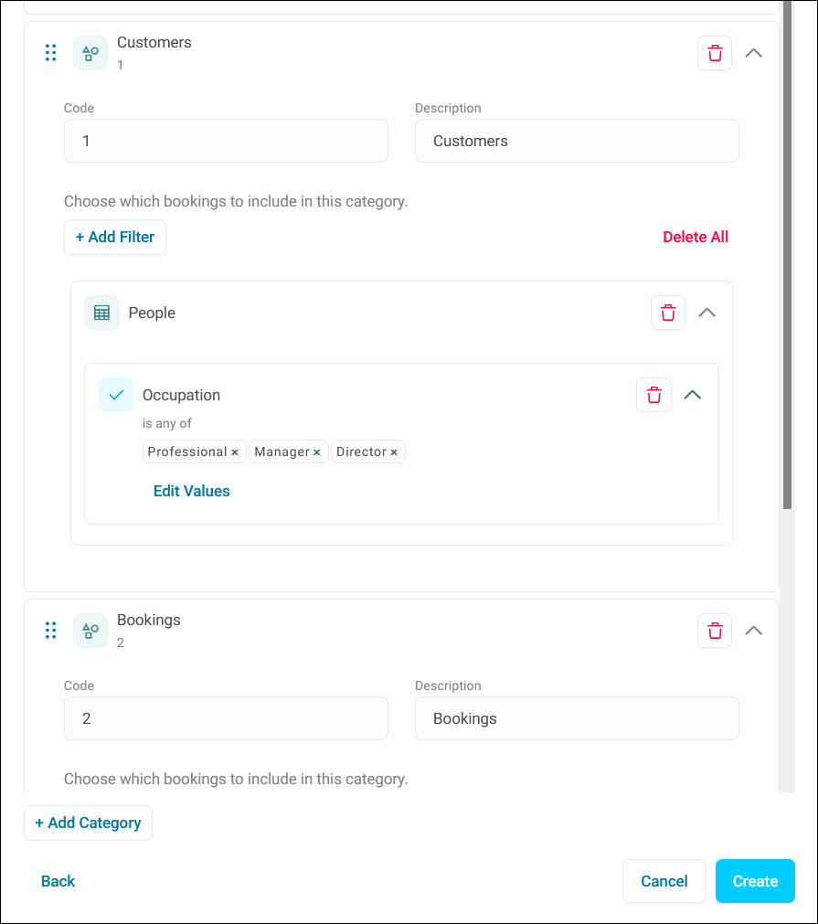The image size is (818, 924).
Task: Remove the Occupation condition trash icon
Action: click(653, 395)
